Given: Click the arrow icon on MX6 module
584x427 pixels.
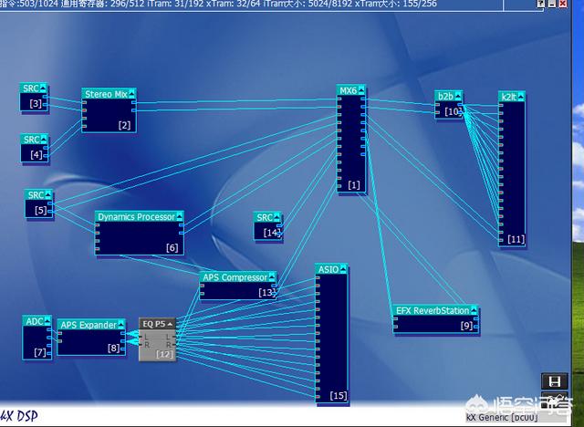Looking at the screenshot, I should 361,90.
